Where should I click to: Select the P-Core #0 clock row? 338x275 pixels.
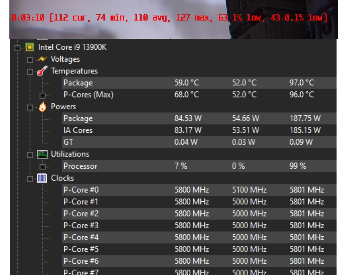tap(199, 190)
